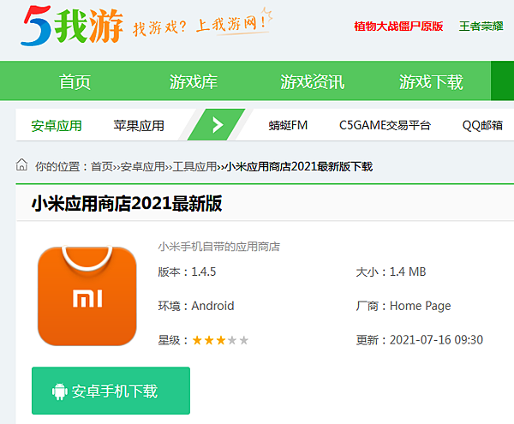
Task: Click the Xiaomi app store icon
Action: [x=87, y=296]
